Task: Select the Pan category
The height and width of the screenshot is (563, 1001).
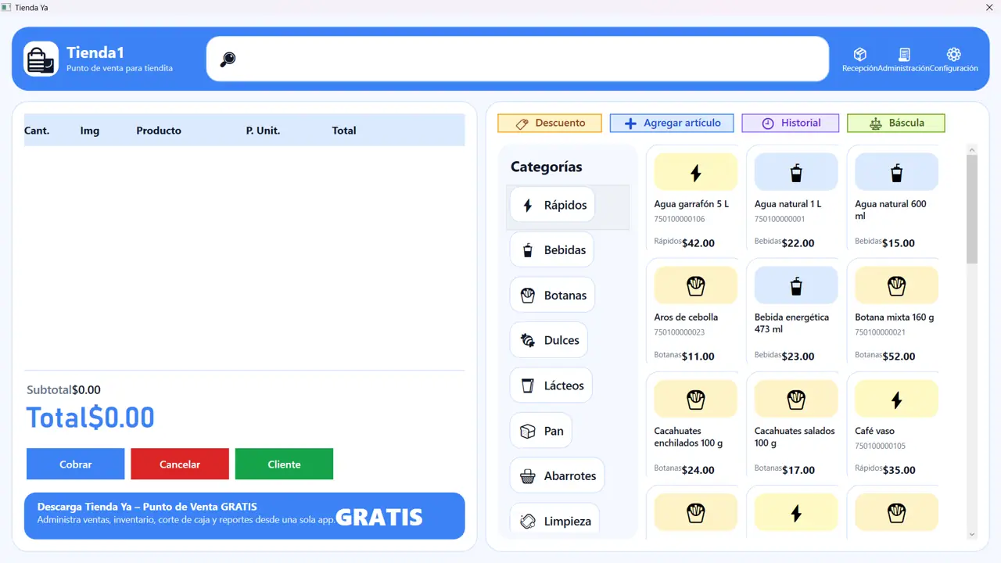Action: (540, 431)
